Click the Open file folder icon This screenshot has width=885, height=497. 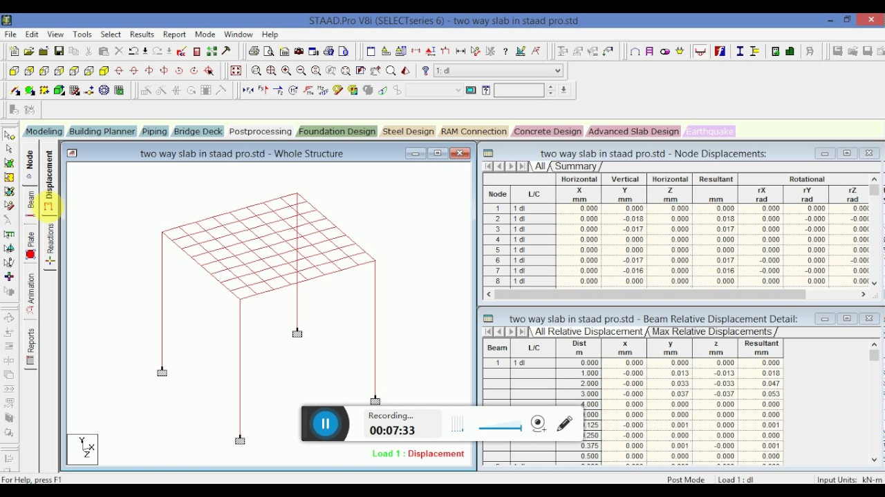pyautogui.click(x=29, y=51)
